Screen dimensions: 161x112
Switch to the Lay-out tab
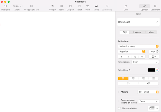click(137, 32)
